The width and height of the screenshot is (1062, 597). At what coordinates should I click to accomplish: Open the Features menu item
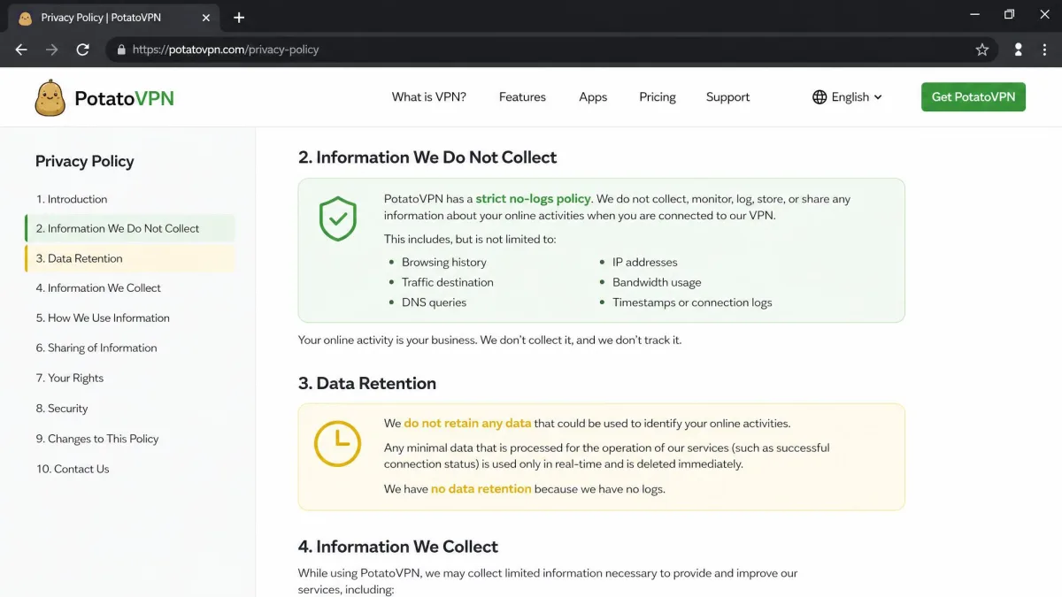pos(522,97)
